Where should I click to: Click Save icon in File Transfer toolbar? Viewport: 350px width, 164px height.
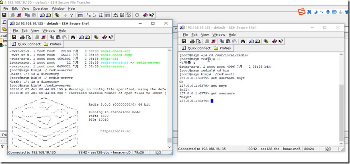(4, 15)
